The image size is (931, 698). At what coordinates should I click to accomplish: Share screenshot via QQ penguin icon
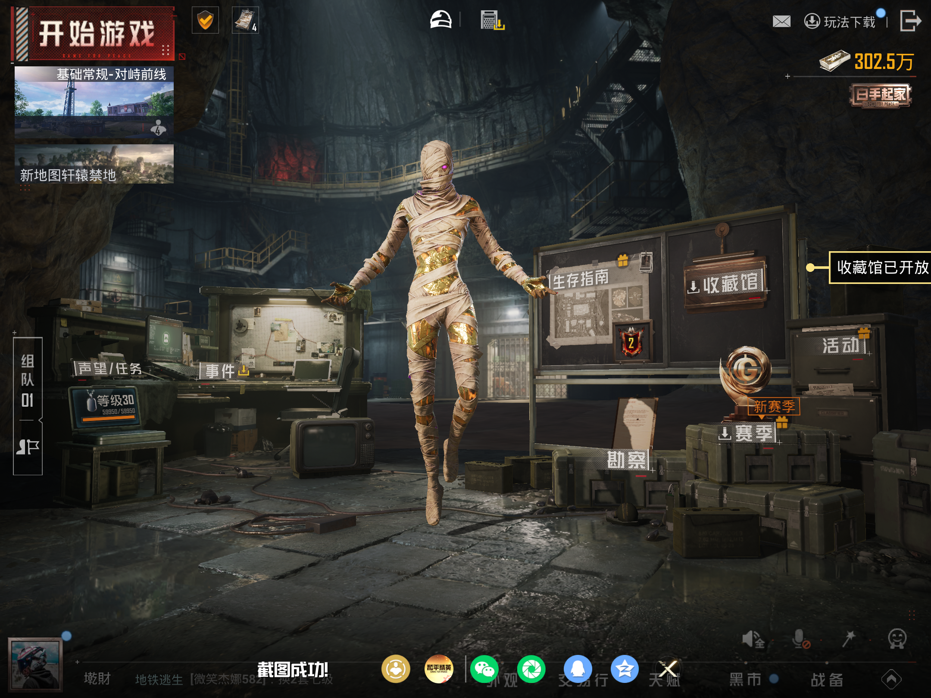[578, 669]
